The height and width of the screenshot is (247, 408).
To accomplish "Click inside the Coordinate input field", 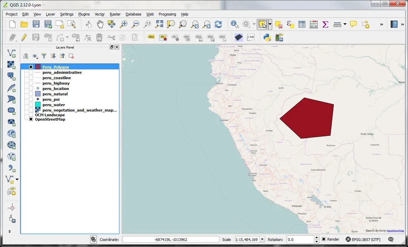I will tap(171, 239).
